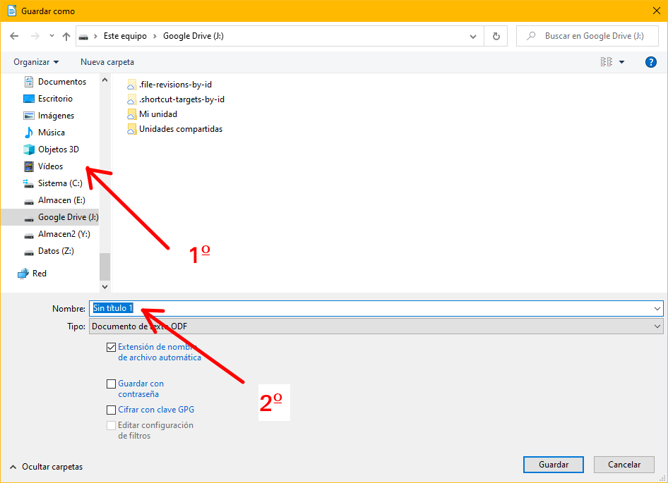This screenshot has height=483, width=668.
Task: Click the Up one level arrow
Action: [66, 36]
